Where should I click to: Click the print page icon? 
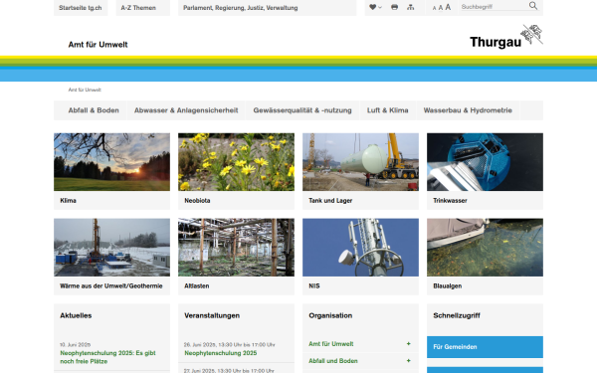tap(394, 7)
